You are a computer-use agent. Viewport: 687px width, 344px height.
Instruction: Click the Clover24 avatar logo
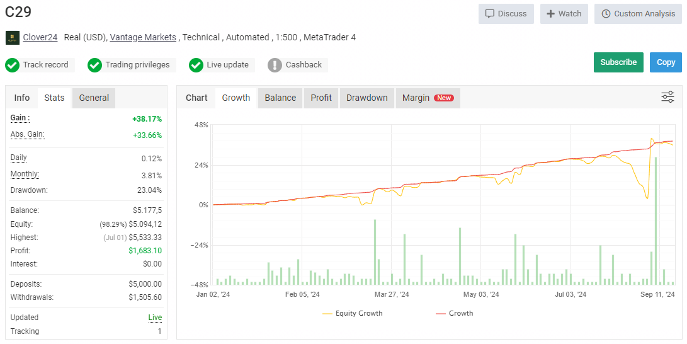13,38
